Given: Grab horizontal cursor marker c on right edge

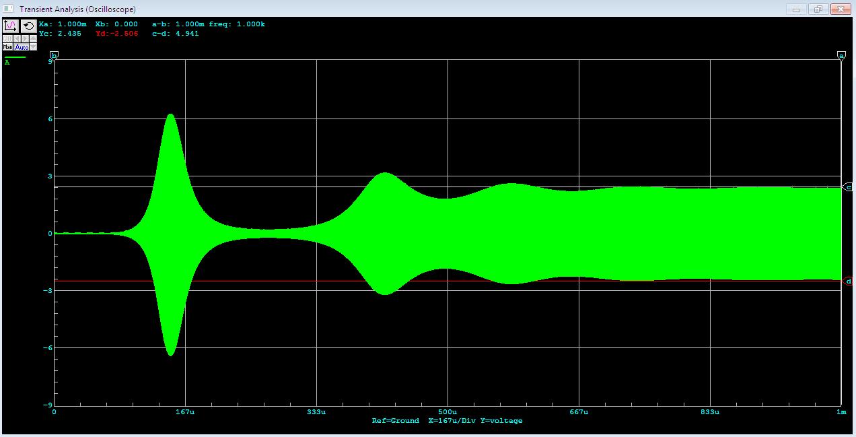Looking at the screenshot, I should (x=849, y=187).
